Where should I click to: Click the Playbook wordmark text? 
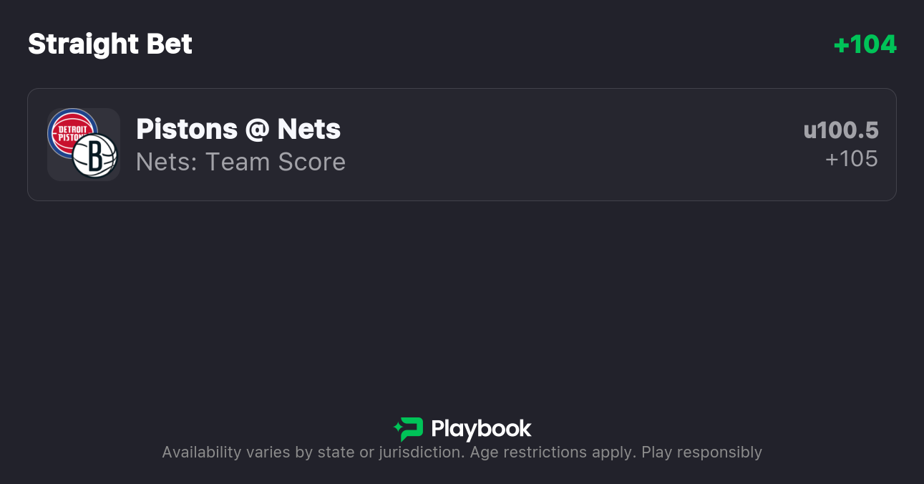(x=481, y=429)
